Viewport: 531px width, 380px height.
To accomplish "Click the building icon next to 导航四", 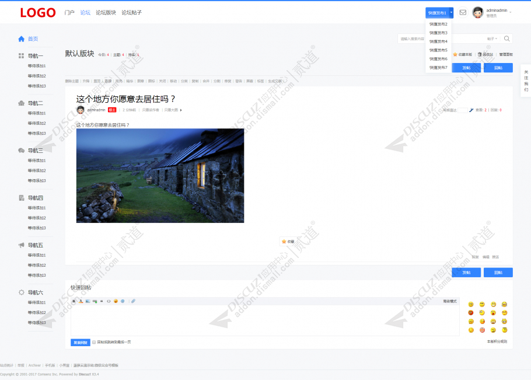I will [x=22, y=198].
